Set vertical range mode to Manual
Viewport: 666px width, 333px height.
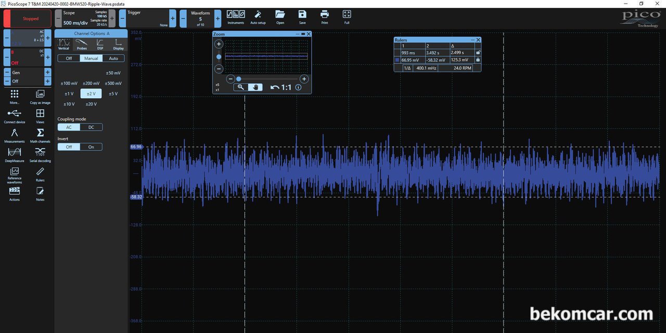[x=91, y=58]
